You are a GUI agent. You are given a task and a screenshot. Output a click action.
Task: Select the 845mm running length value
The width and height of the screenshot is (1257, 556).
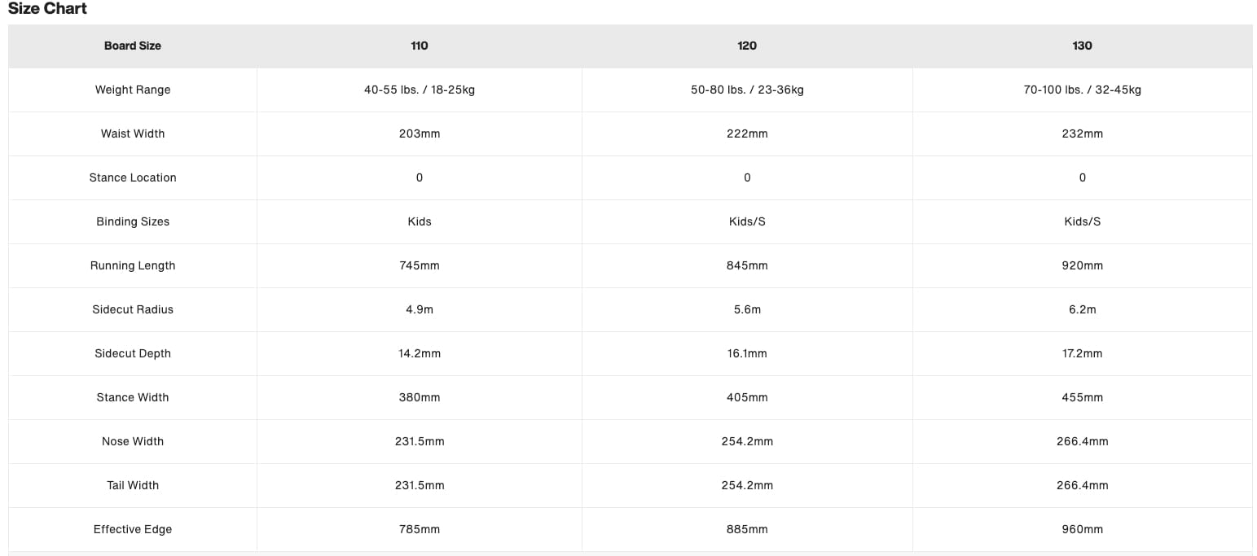point(746,265)
